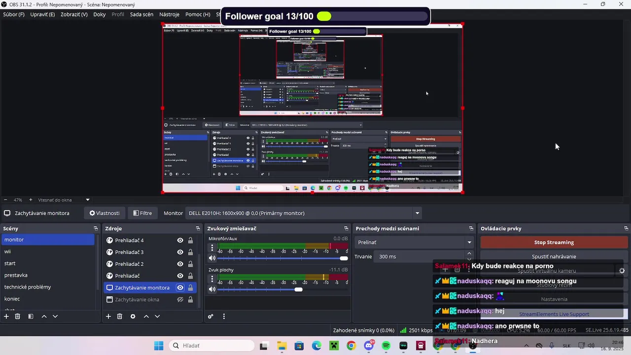Open the Upraviť (E) menu
Screen dimensions: 631x355
coord(42,14)
